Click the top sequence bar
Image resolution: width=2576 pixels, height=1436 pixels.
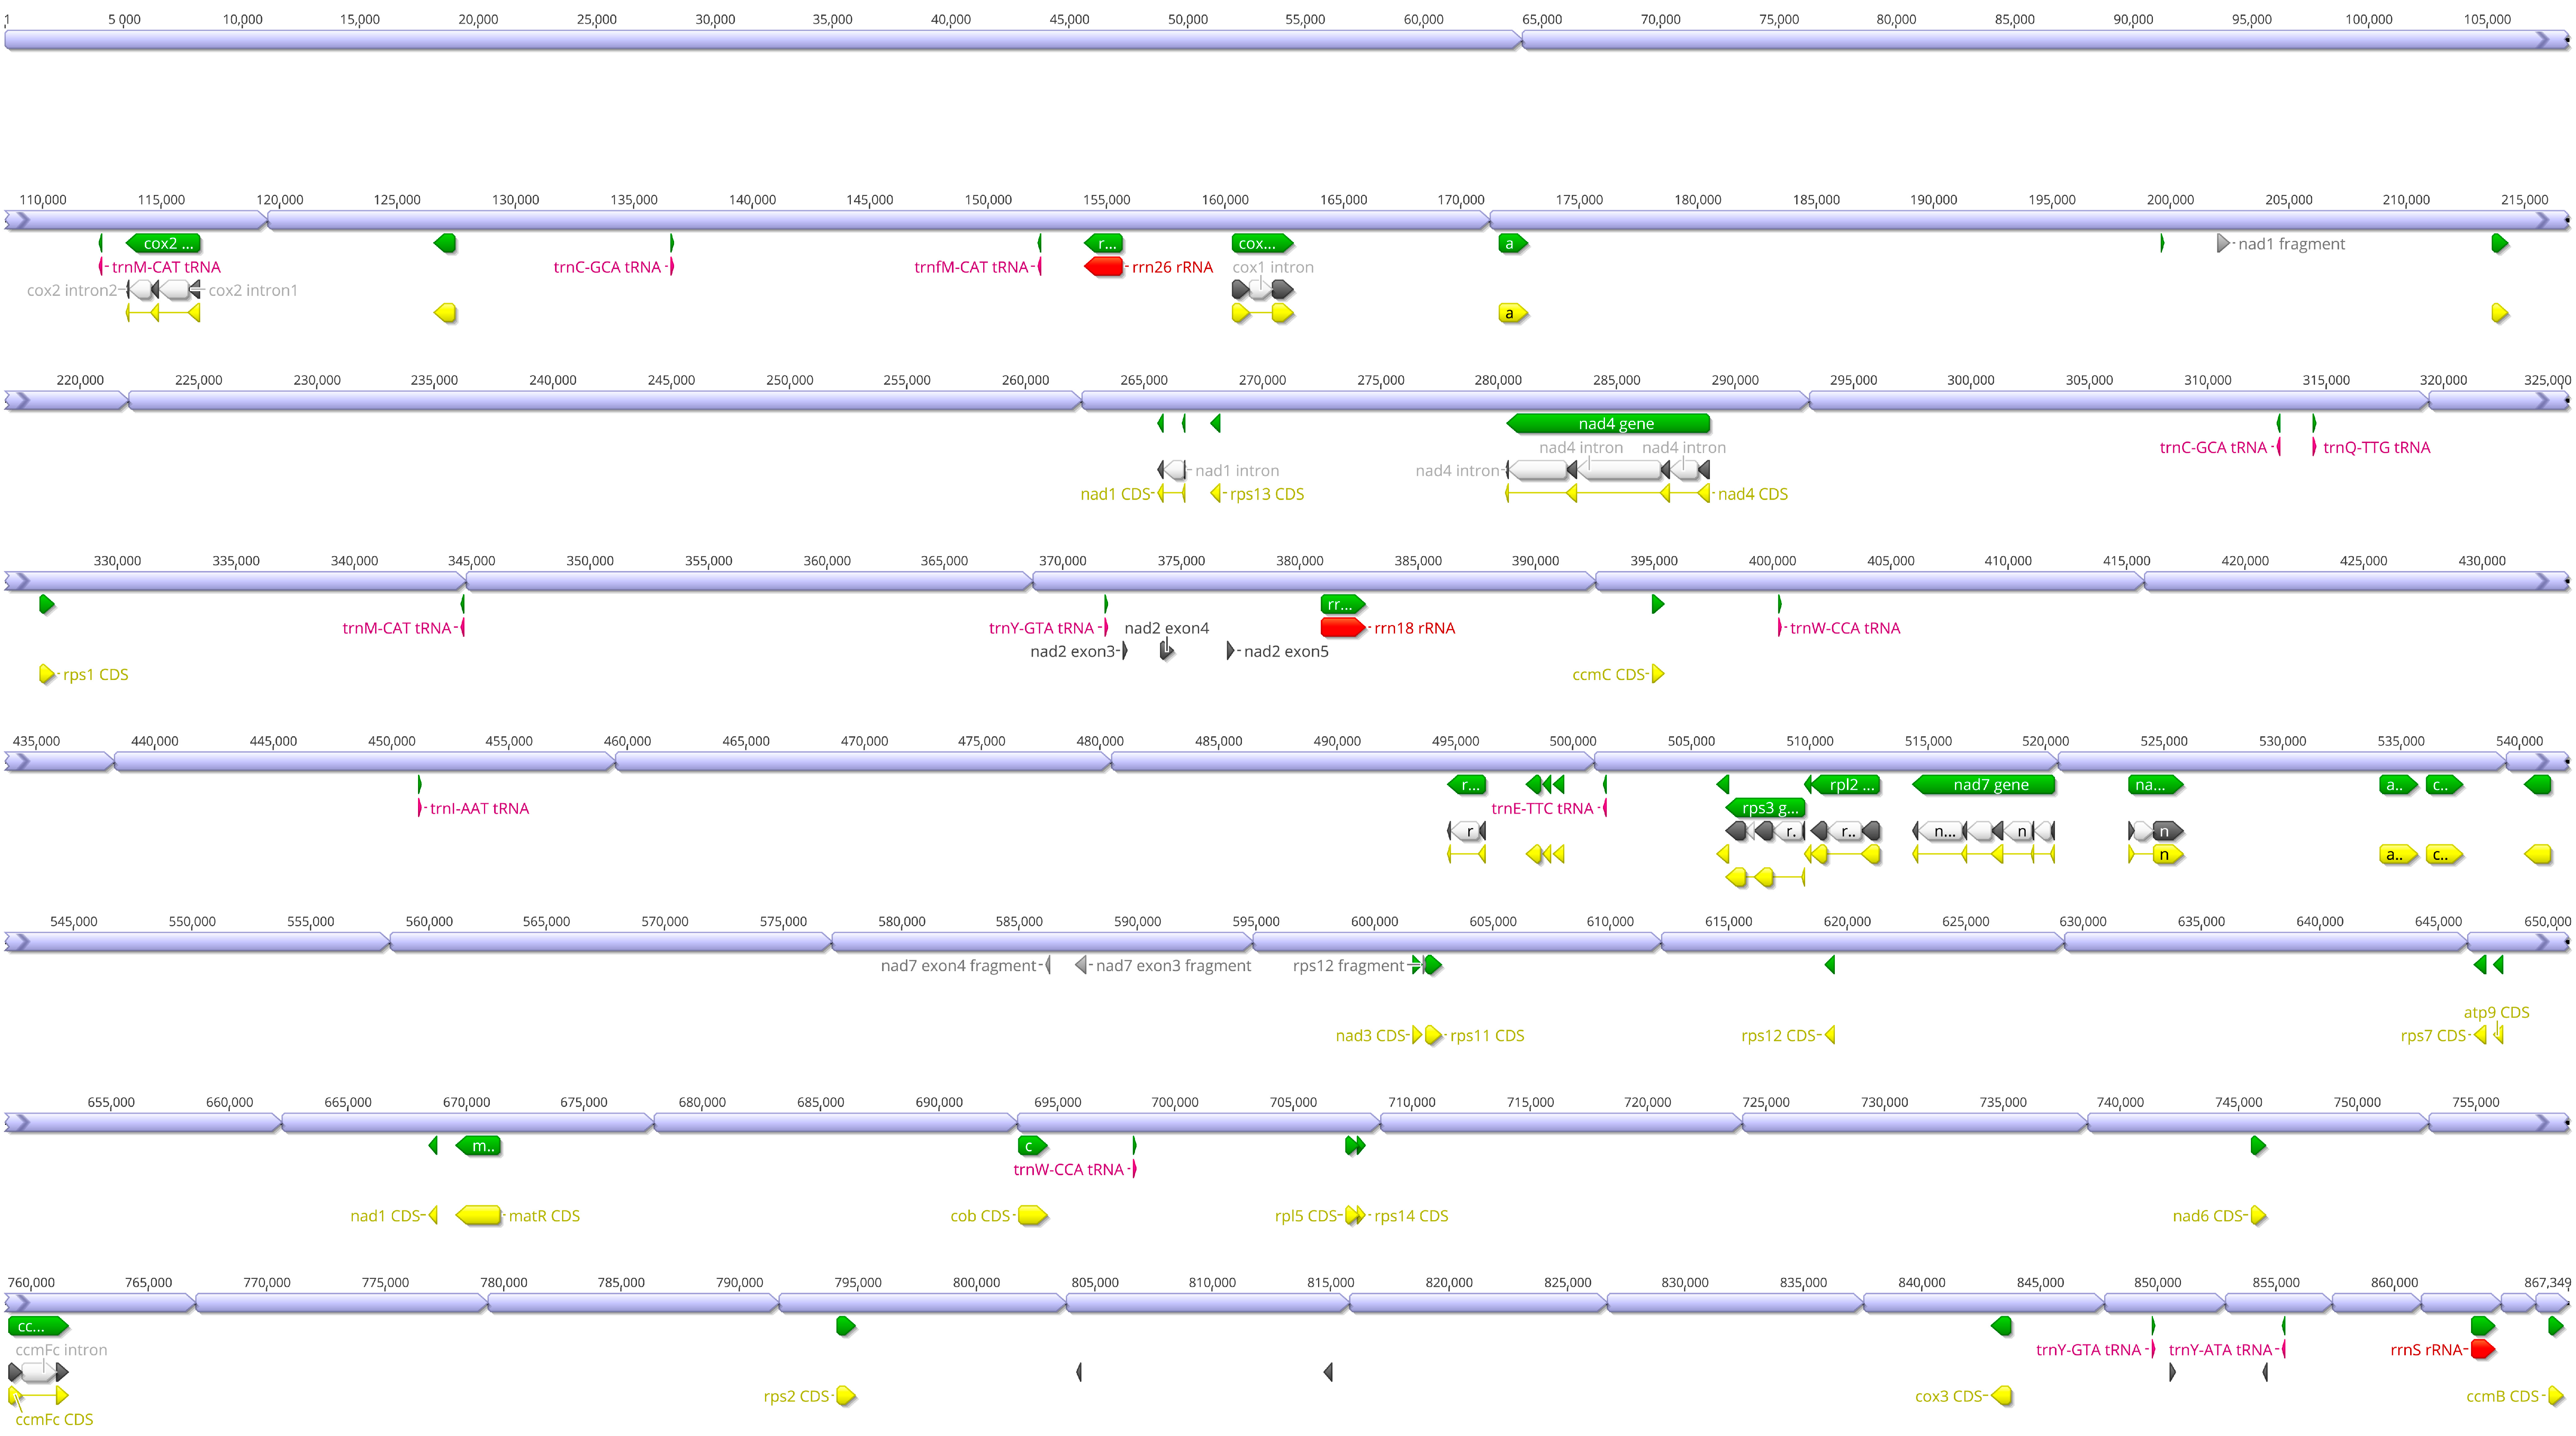coord(760,40)
